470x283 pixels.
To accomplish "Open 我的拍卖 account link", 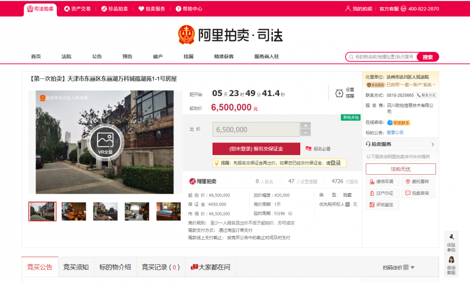I will click(359, 9).
